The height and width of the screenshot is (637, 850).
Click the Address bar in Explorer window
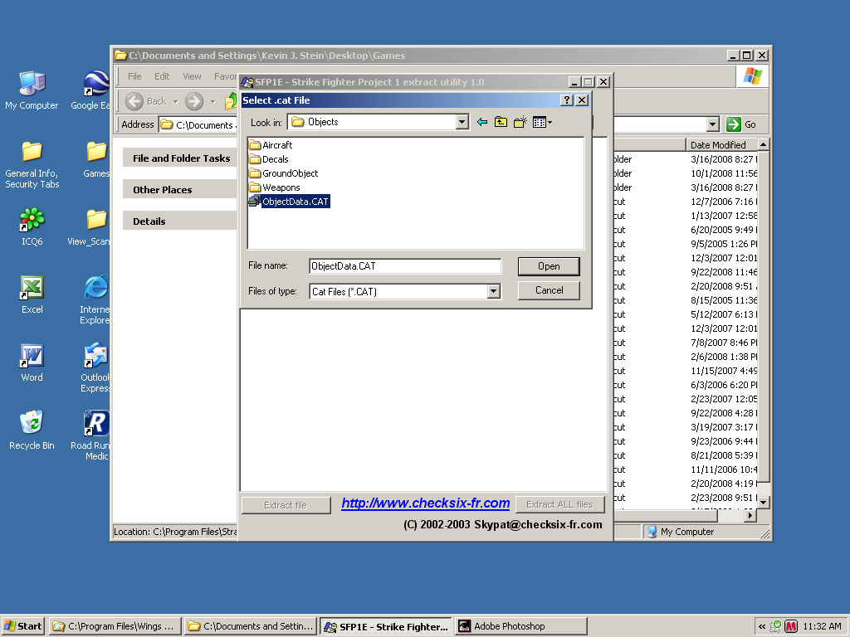click(198, 124)
